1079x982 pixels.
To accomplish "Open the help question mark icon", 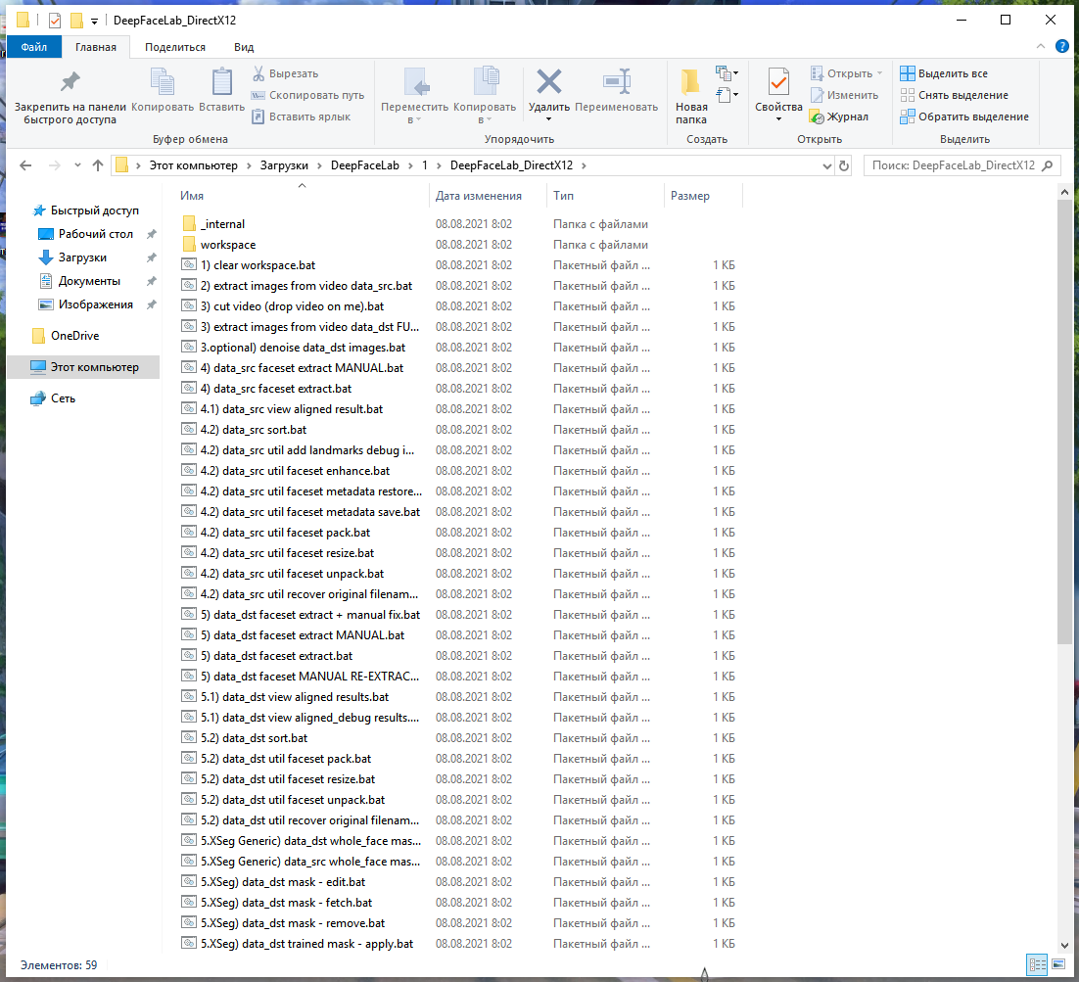I will tap(1061, 47).
